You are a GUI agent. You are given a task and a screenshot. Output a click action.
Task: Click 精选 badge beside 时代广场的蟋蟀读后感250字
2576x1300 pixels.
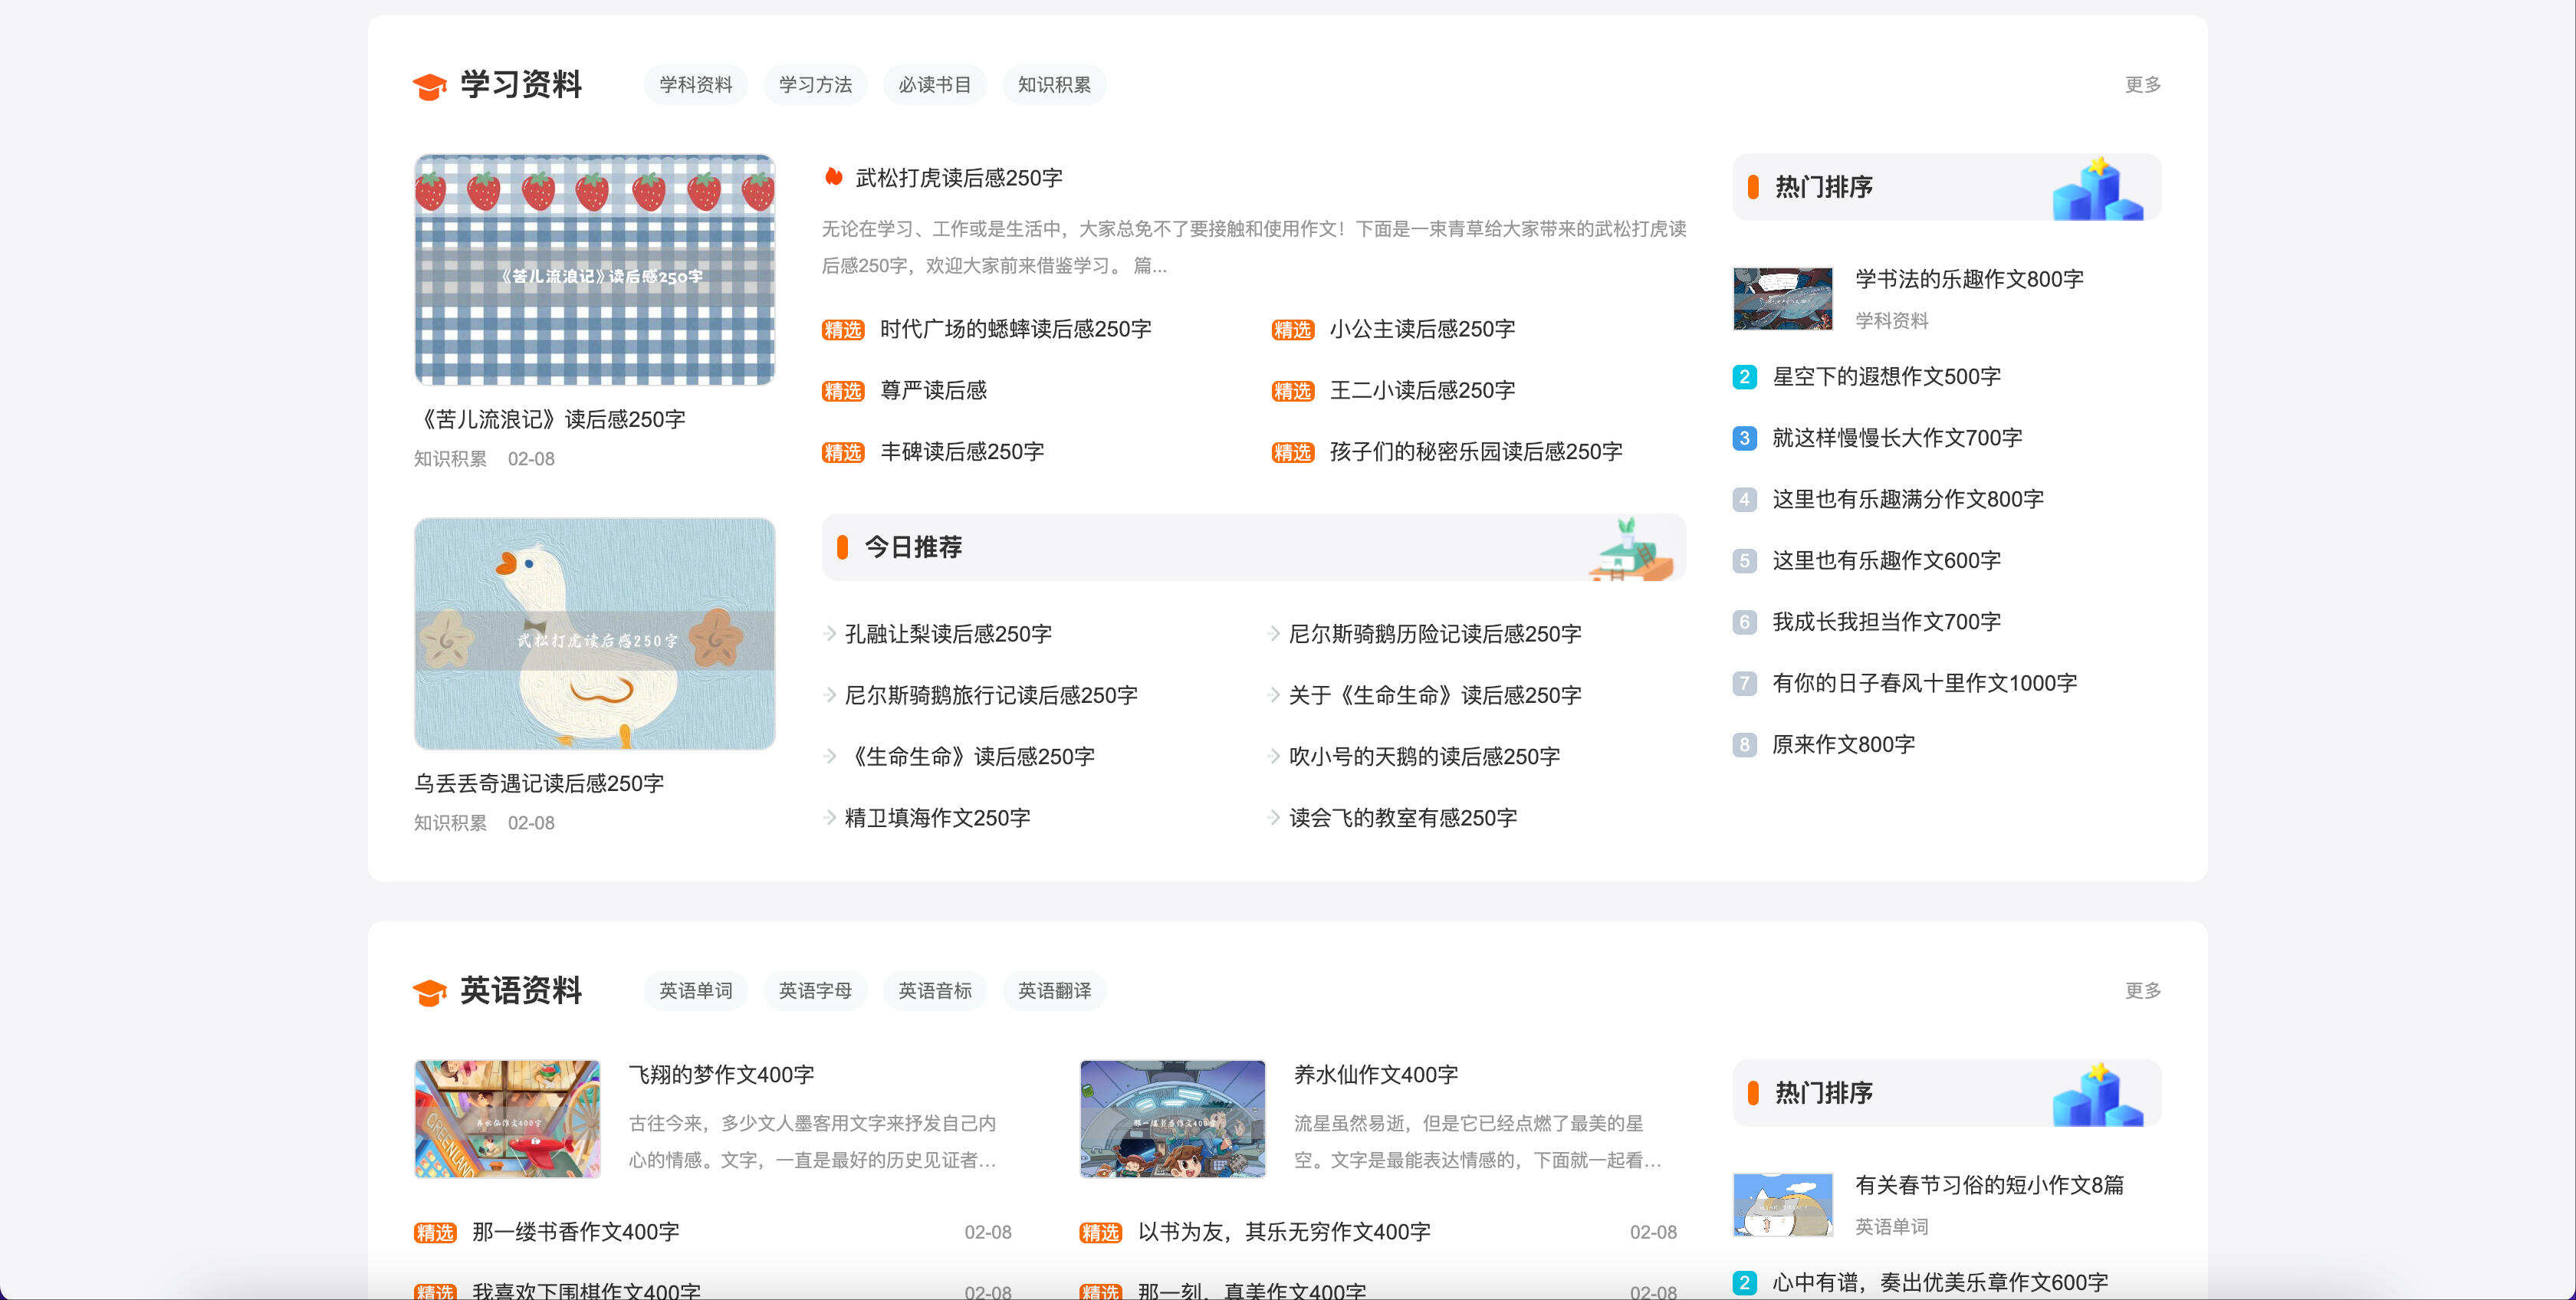[842, 330]
